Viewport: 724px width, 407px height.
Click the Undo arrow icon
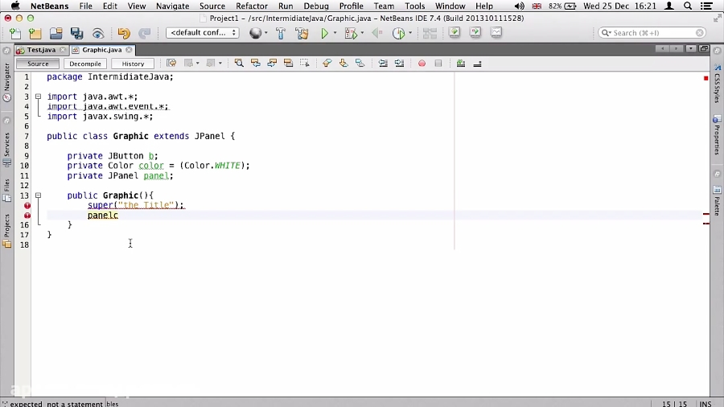(x=123, y=33)
